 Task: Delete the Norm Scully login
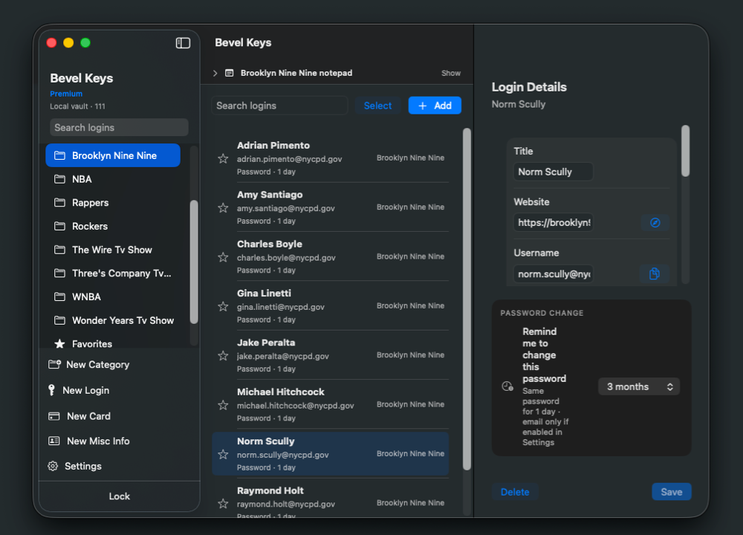515,492
